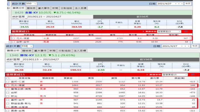Open the date picker showing 2021/4/27 in 金麗-KY panel
The height and width of the screenshot is (112, 200).
coord(176,4)
